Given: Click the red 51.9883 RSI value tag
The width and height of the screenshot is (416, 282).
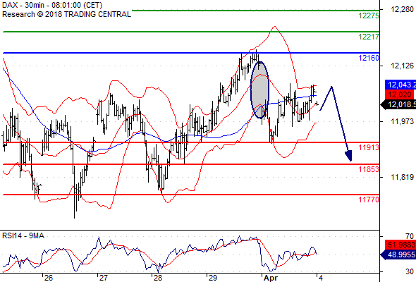Looking at the screenshot, I should coord(400,245).
